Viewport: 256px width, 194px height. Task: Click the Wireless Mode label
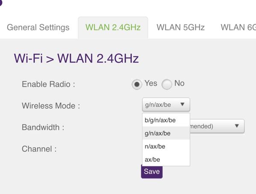click(x=51, y=106)
